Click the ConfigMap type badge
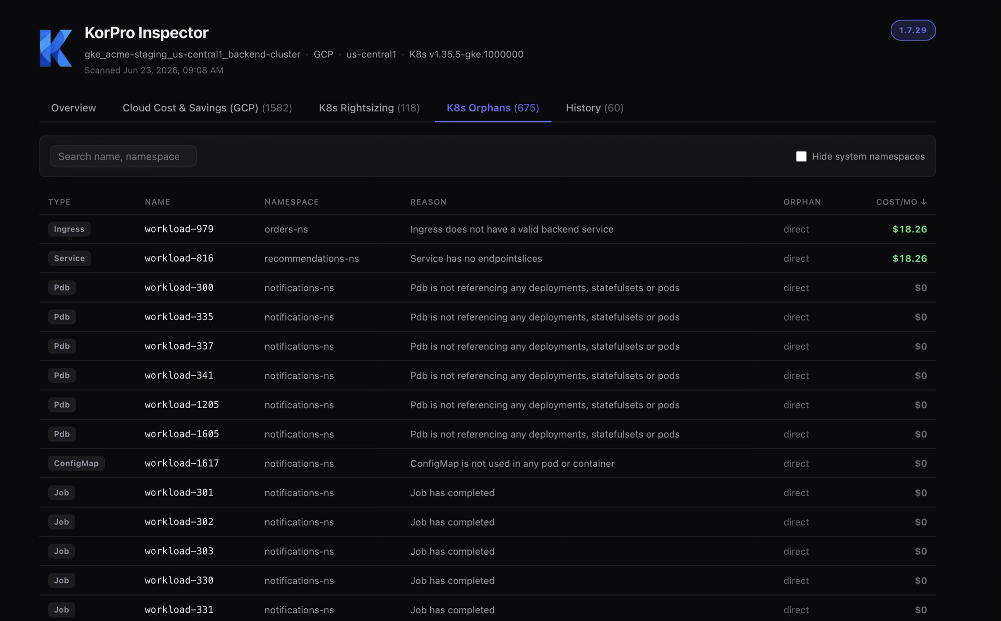This screenshot has width=1001, height=621. [x=76, y=463]
